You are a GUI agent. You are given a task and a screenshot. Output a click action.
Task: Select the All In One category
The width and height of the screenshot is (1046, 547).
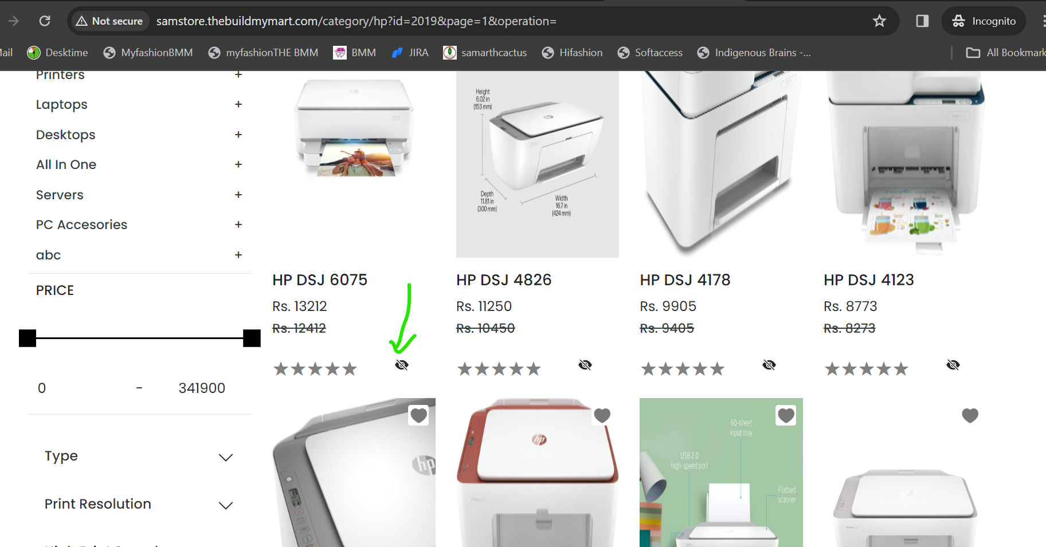click(x=66, y=165)
